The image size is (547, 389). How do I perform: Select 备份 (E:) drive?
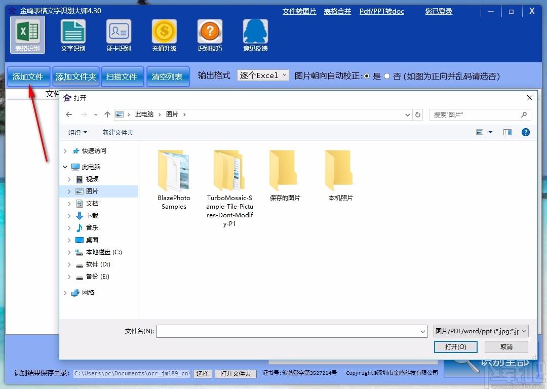pos(97,277)
